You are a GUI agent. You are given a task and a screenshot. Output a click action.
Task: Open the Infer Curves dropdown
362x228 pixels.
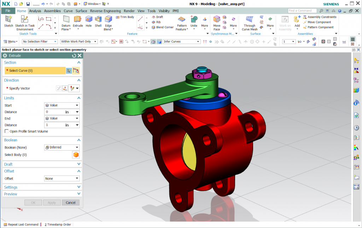[x=182, y=42]
